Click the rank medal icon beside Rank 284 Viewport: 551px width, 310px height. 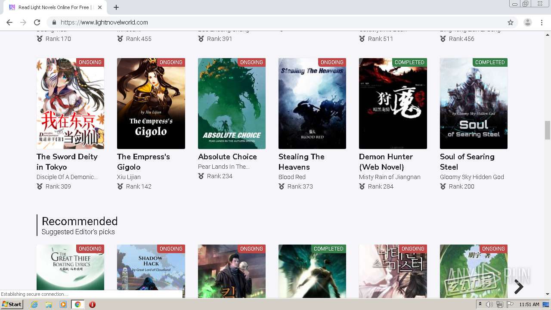click(362, 186)
